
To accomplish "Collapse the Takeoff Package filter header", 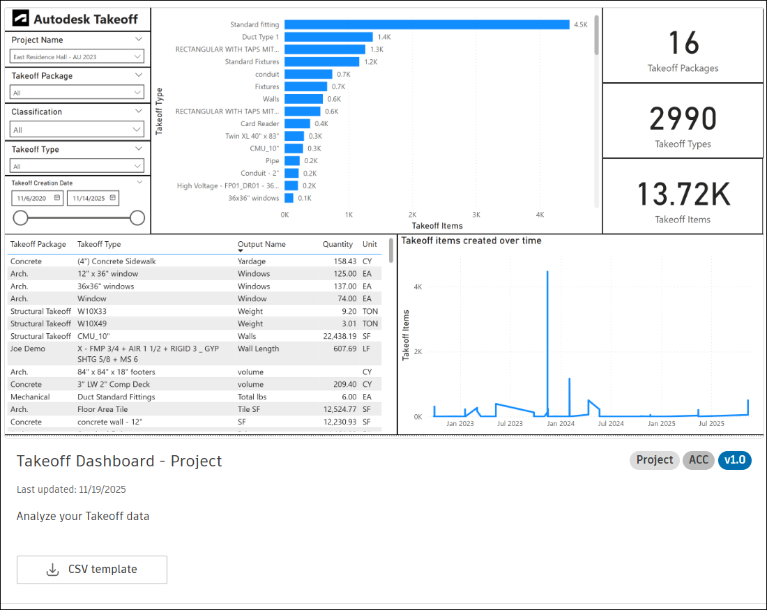I will tap(139, 75).
